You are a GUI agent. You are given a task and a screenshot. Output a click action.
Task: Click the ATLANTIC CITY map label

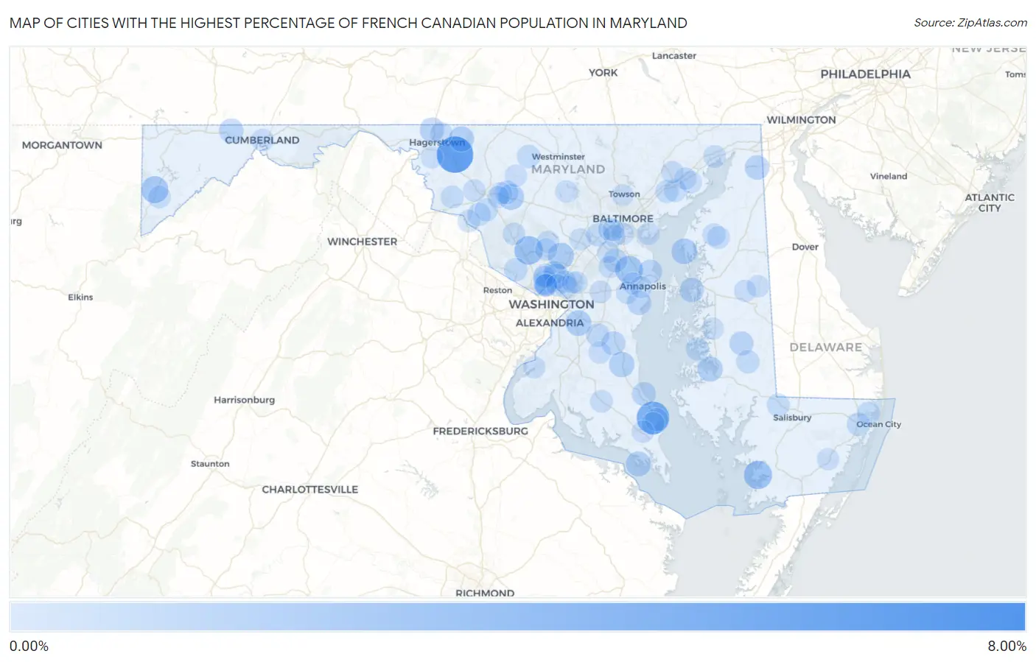pyautogui.click(x=990, y=203)
